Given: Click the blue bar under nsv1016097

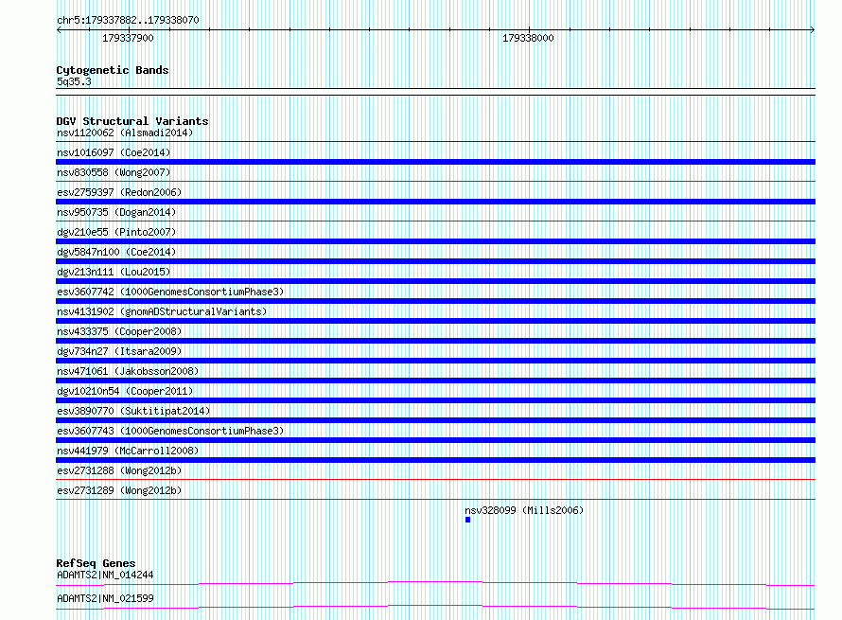Looking at the screenshot, I should [x=435, y=162].
